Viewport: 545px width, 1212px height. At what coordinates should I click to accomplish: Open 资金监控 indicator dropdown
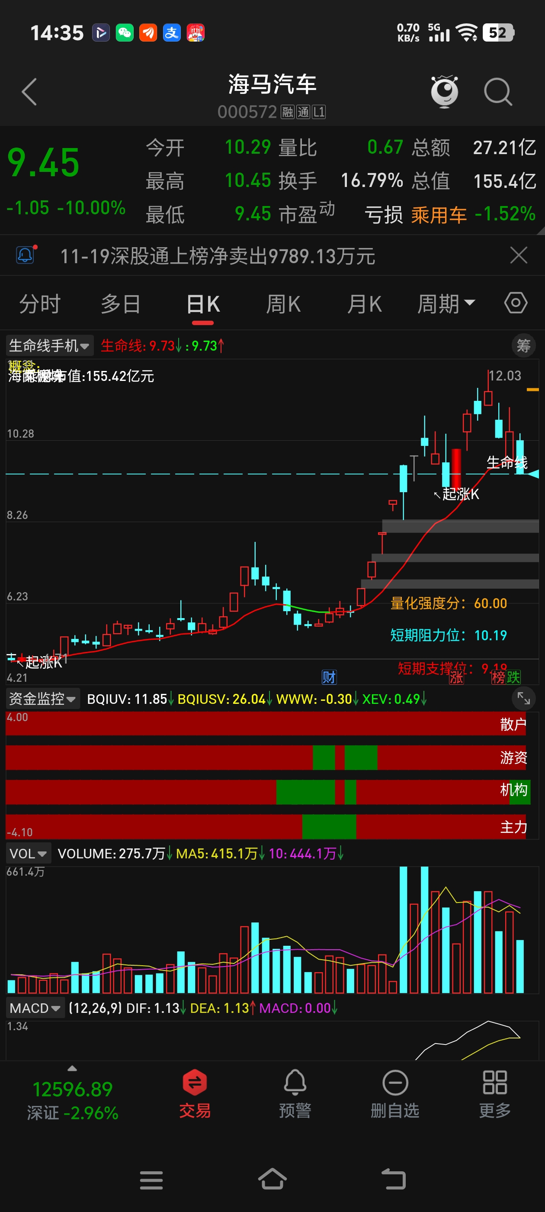[x=42, y=699]
